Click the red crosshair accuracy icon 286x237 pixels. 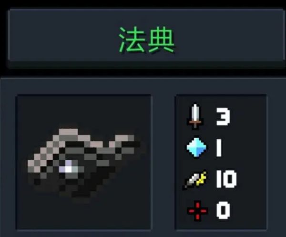(197, 211)
